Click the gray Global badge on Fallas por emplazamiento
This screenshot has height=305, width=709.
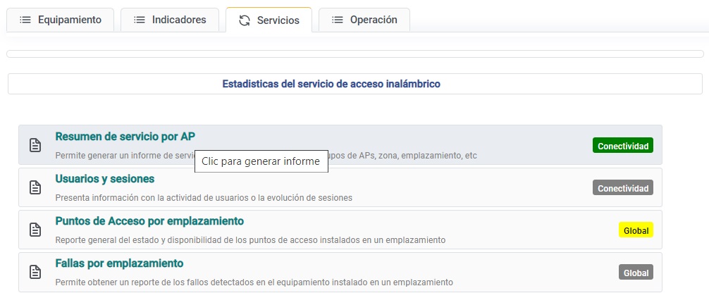tap(636, 273)
